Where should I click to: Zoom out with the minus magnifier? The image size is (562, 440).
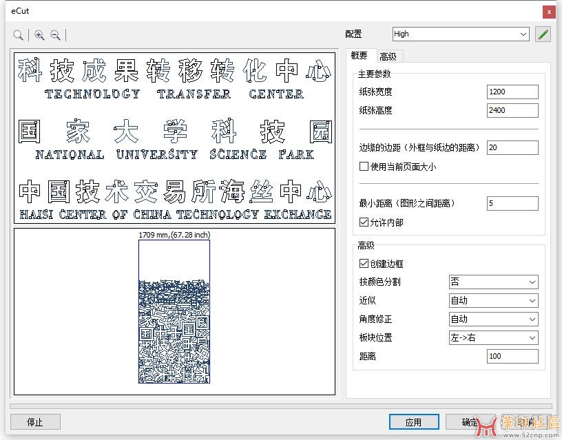(x=55, y=34)
